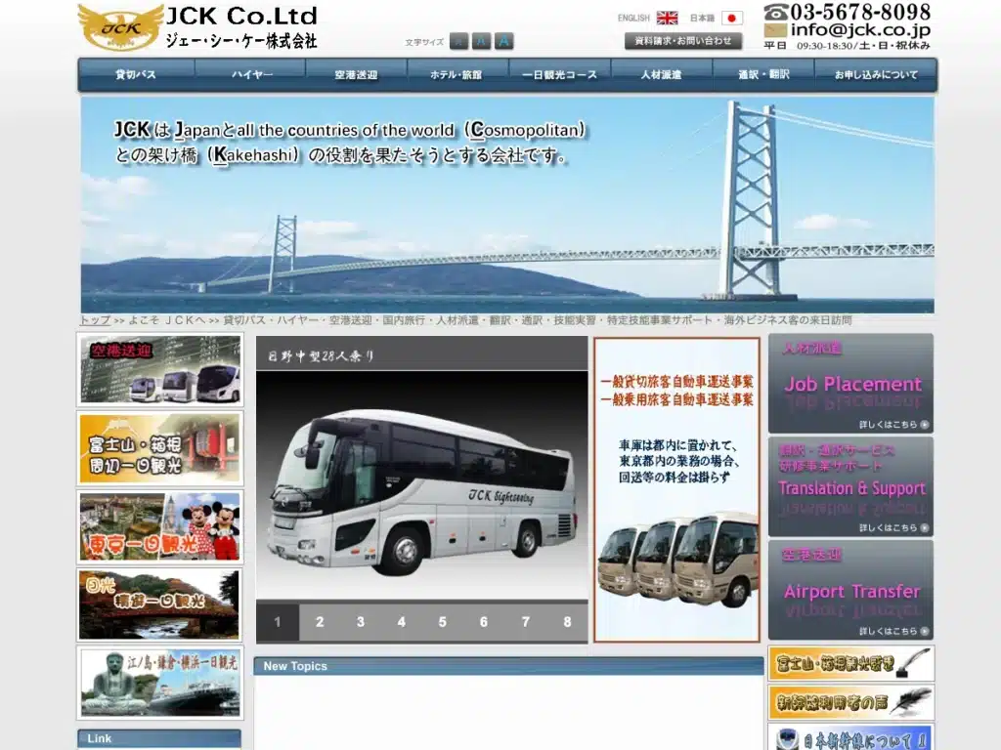The width and height of the screenshot is (1001, 750).
Task: Open the Translation & Support banner
Action: point(851,486)
